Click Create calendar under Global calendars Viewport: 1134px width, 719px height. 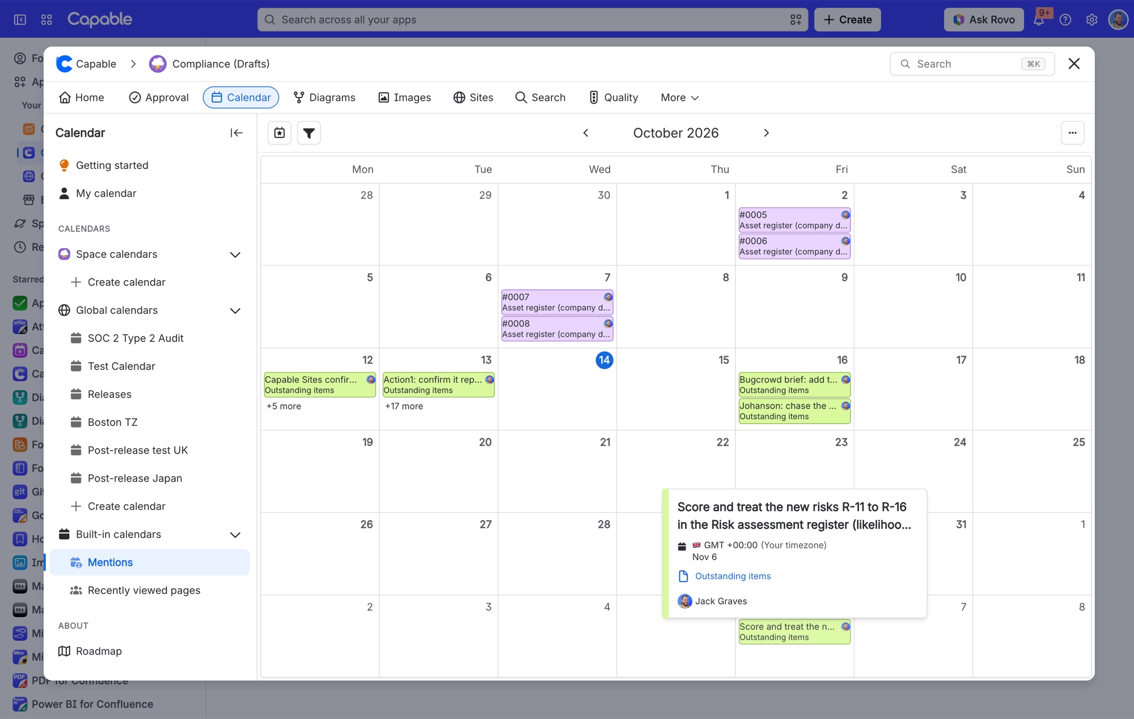pos(150,506)
